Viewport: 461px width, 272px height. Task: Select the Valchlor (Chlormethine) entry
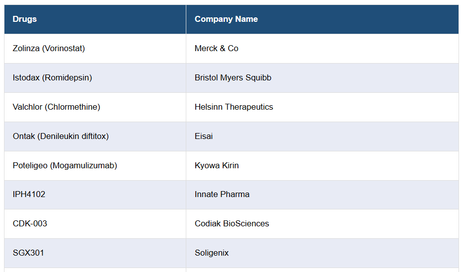coord(56,107)
